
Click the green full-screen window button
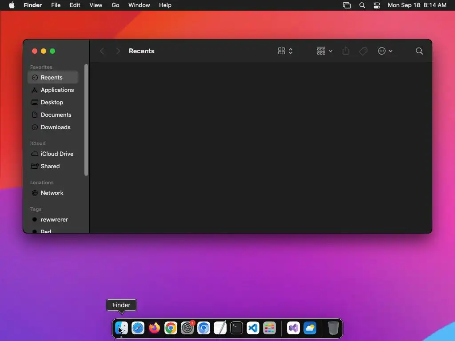(x=52, y=51)
